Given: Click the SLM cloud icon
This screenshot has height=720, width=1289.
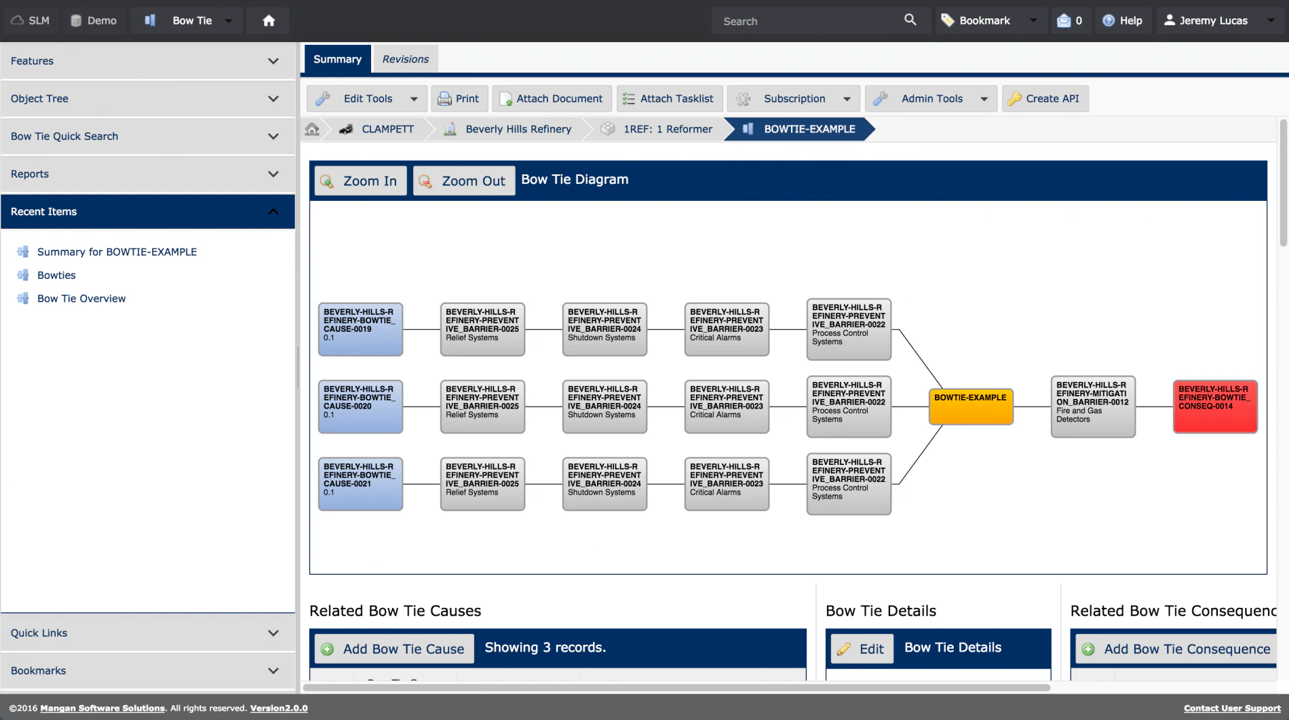Looking at the screenshot, I should click(x=17, y=20).
